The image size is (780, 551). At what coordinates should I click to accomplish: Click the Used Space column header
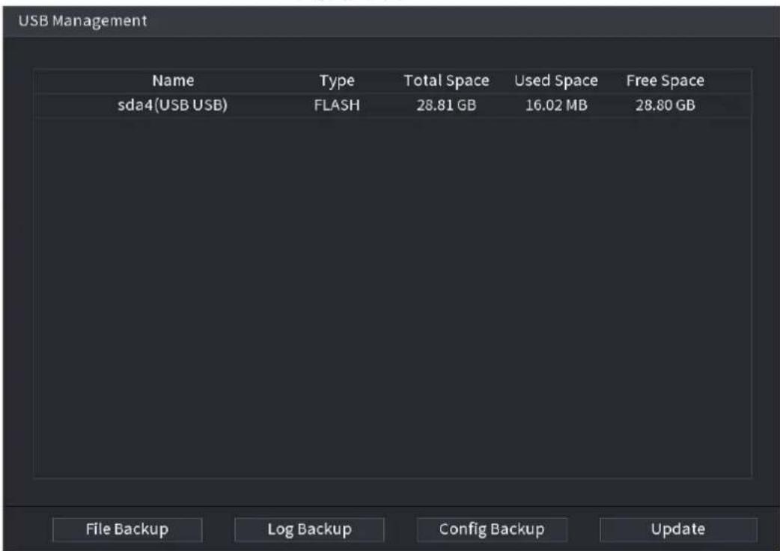(556, 81)
